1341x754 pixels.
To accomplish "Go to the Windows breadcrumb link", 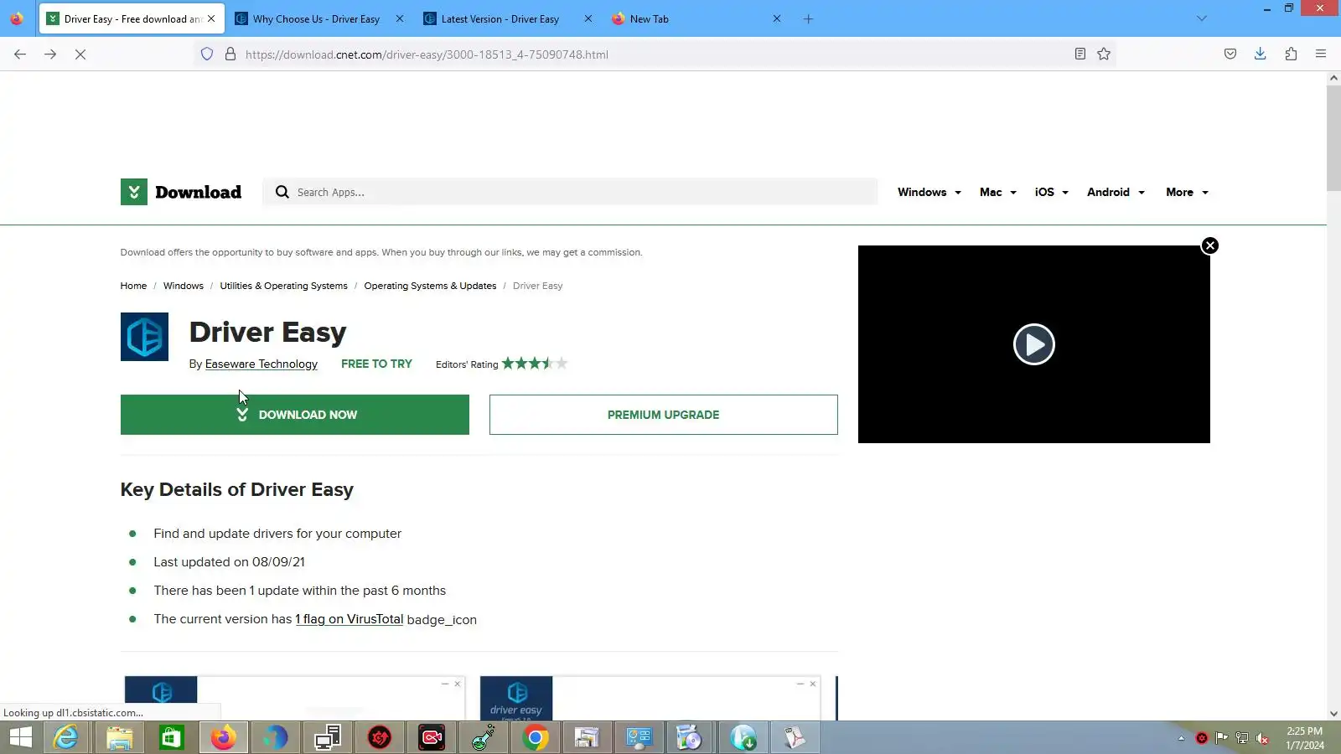I will click(184, 287).
